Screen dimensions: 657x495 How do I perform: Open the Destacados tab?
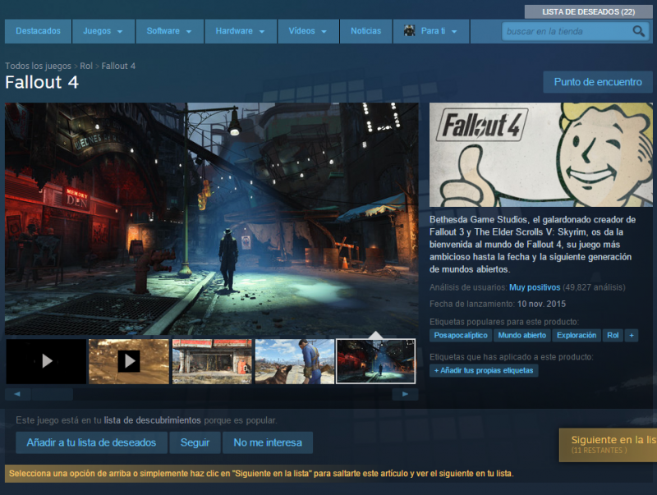tap(38, 31)
